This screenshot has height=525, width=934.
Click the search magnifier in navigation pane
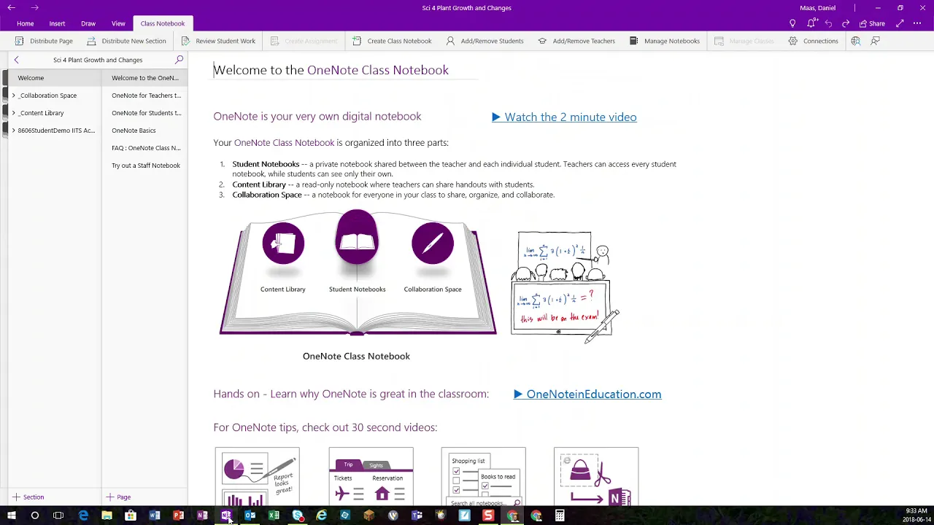(179, 60)
